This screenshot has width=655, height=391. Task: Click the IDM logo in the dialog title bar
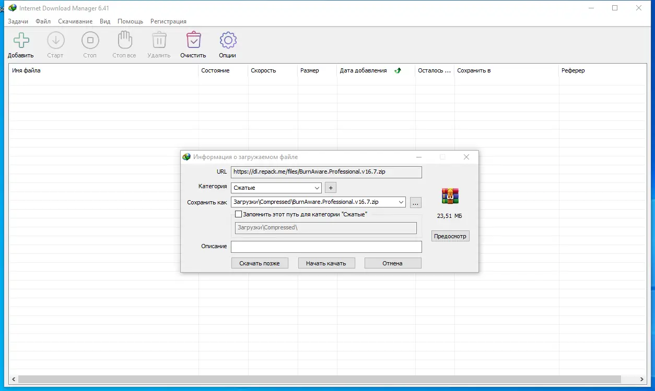click(186, 156)
